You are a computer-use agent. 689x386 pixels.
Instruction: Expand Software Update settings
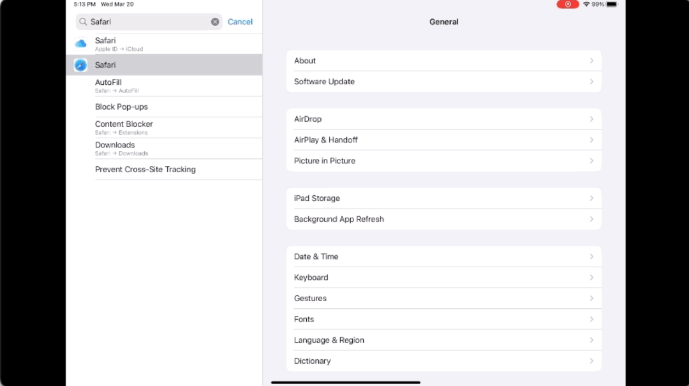pyautogui.click(x=443, y=82)
